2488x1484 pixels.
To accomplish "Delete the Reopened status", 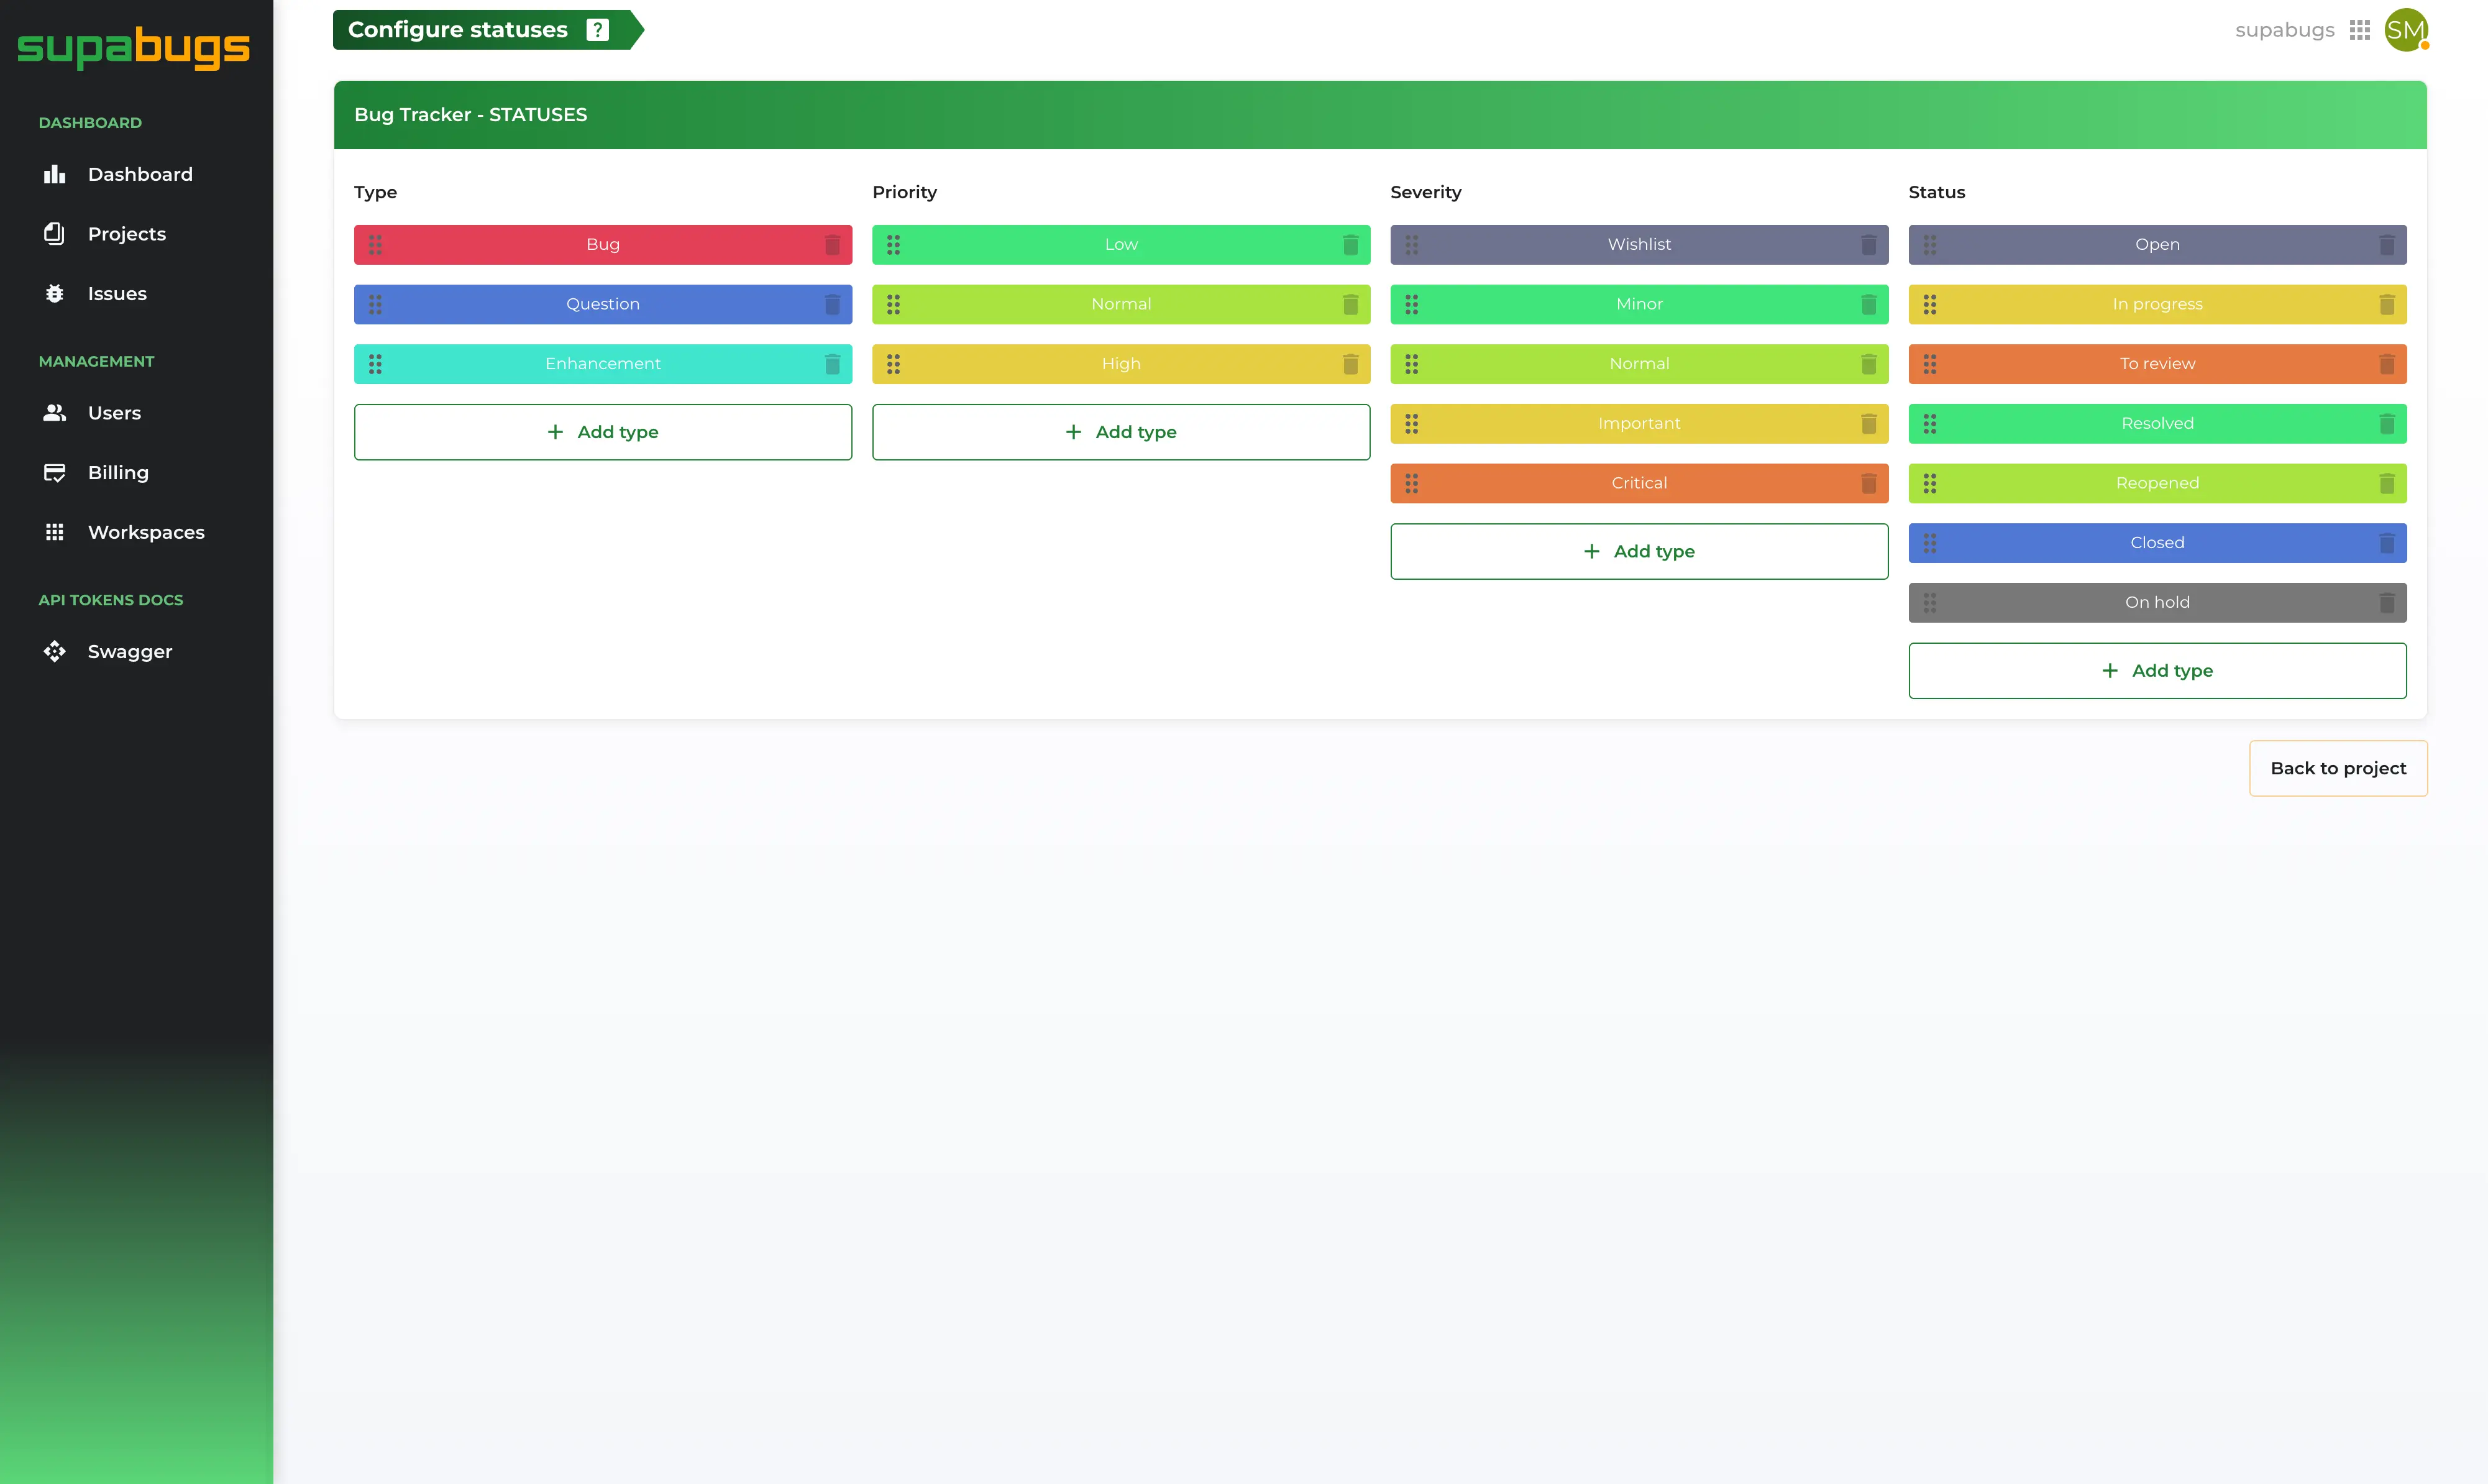I will tap(2386, 484).
